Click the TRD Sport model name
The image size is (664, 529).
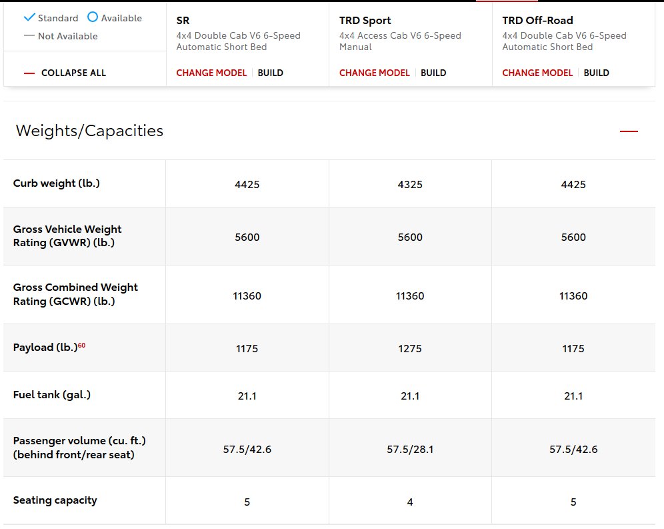(365, 20)
